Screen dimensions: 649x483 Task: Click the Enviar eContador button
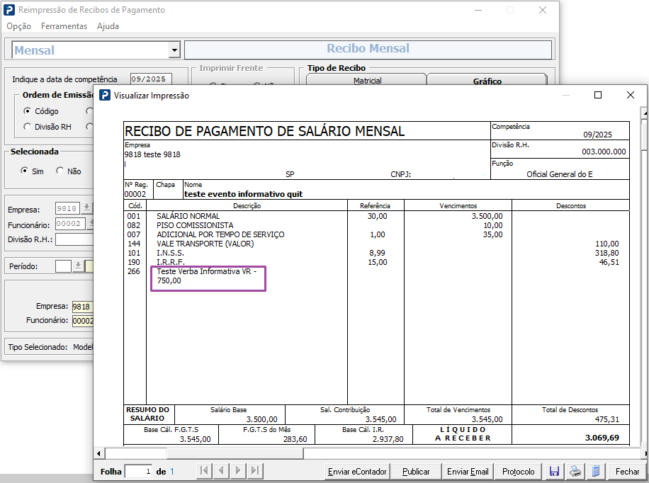pos(357,472)
